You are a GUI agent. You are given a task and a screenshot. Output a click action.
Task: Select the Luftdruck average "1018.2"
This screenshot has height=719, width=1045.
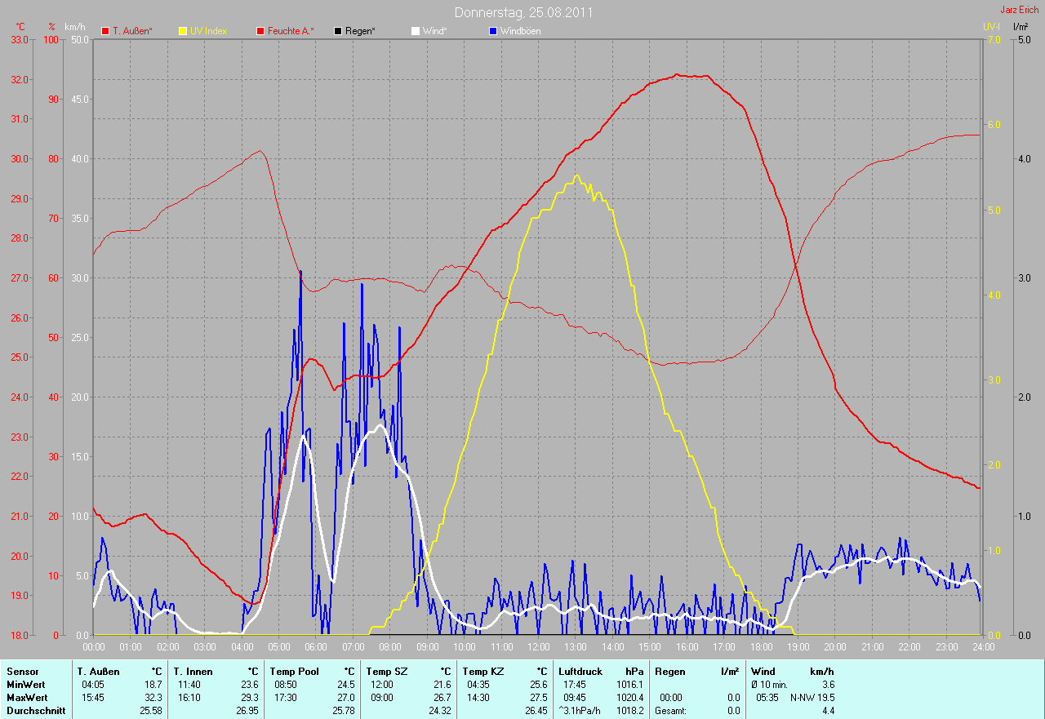630,711
